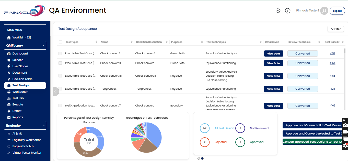
Task: Go to the User Stories menu item
Action: pos(20,66)
